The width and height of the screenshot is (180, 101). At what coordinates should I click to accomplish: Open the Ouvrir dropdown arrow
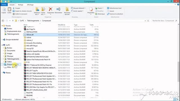pyautogui.click(x=103, y=8)
